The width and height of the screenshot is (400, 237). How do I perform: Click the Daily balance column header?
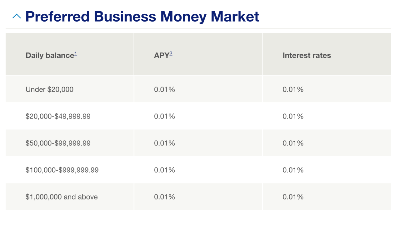48,55
